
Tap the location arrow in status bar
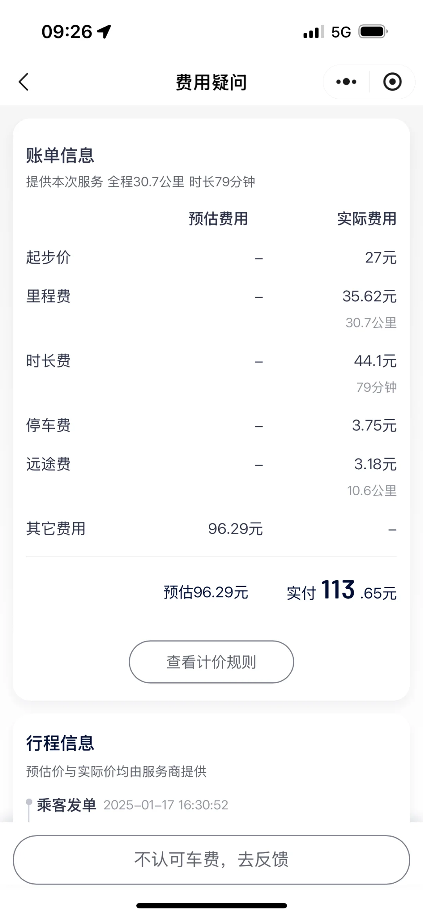pyautogui.click(x=105, y=31)
